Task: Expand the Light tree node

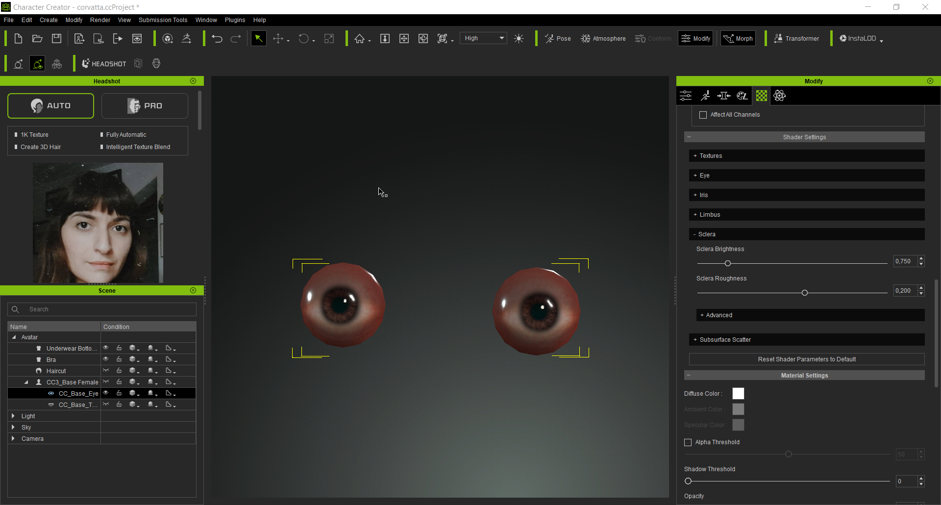Action: point(13,416)
